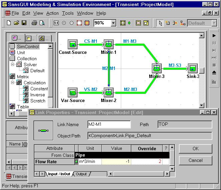Viewport: 221px width, 190px height.
Task: Collapse the Calculation tree node
Action: click(13, 83)
